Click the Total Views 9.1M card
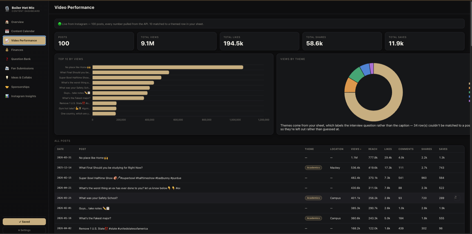 coord(177,41)
